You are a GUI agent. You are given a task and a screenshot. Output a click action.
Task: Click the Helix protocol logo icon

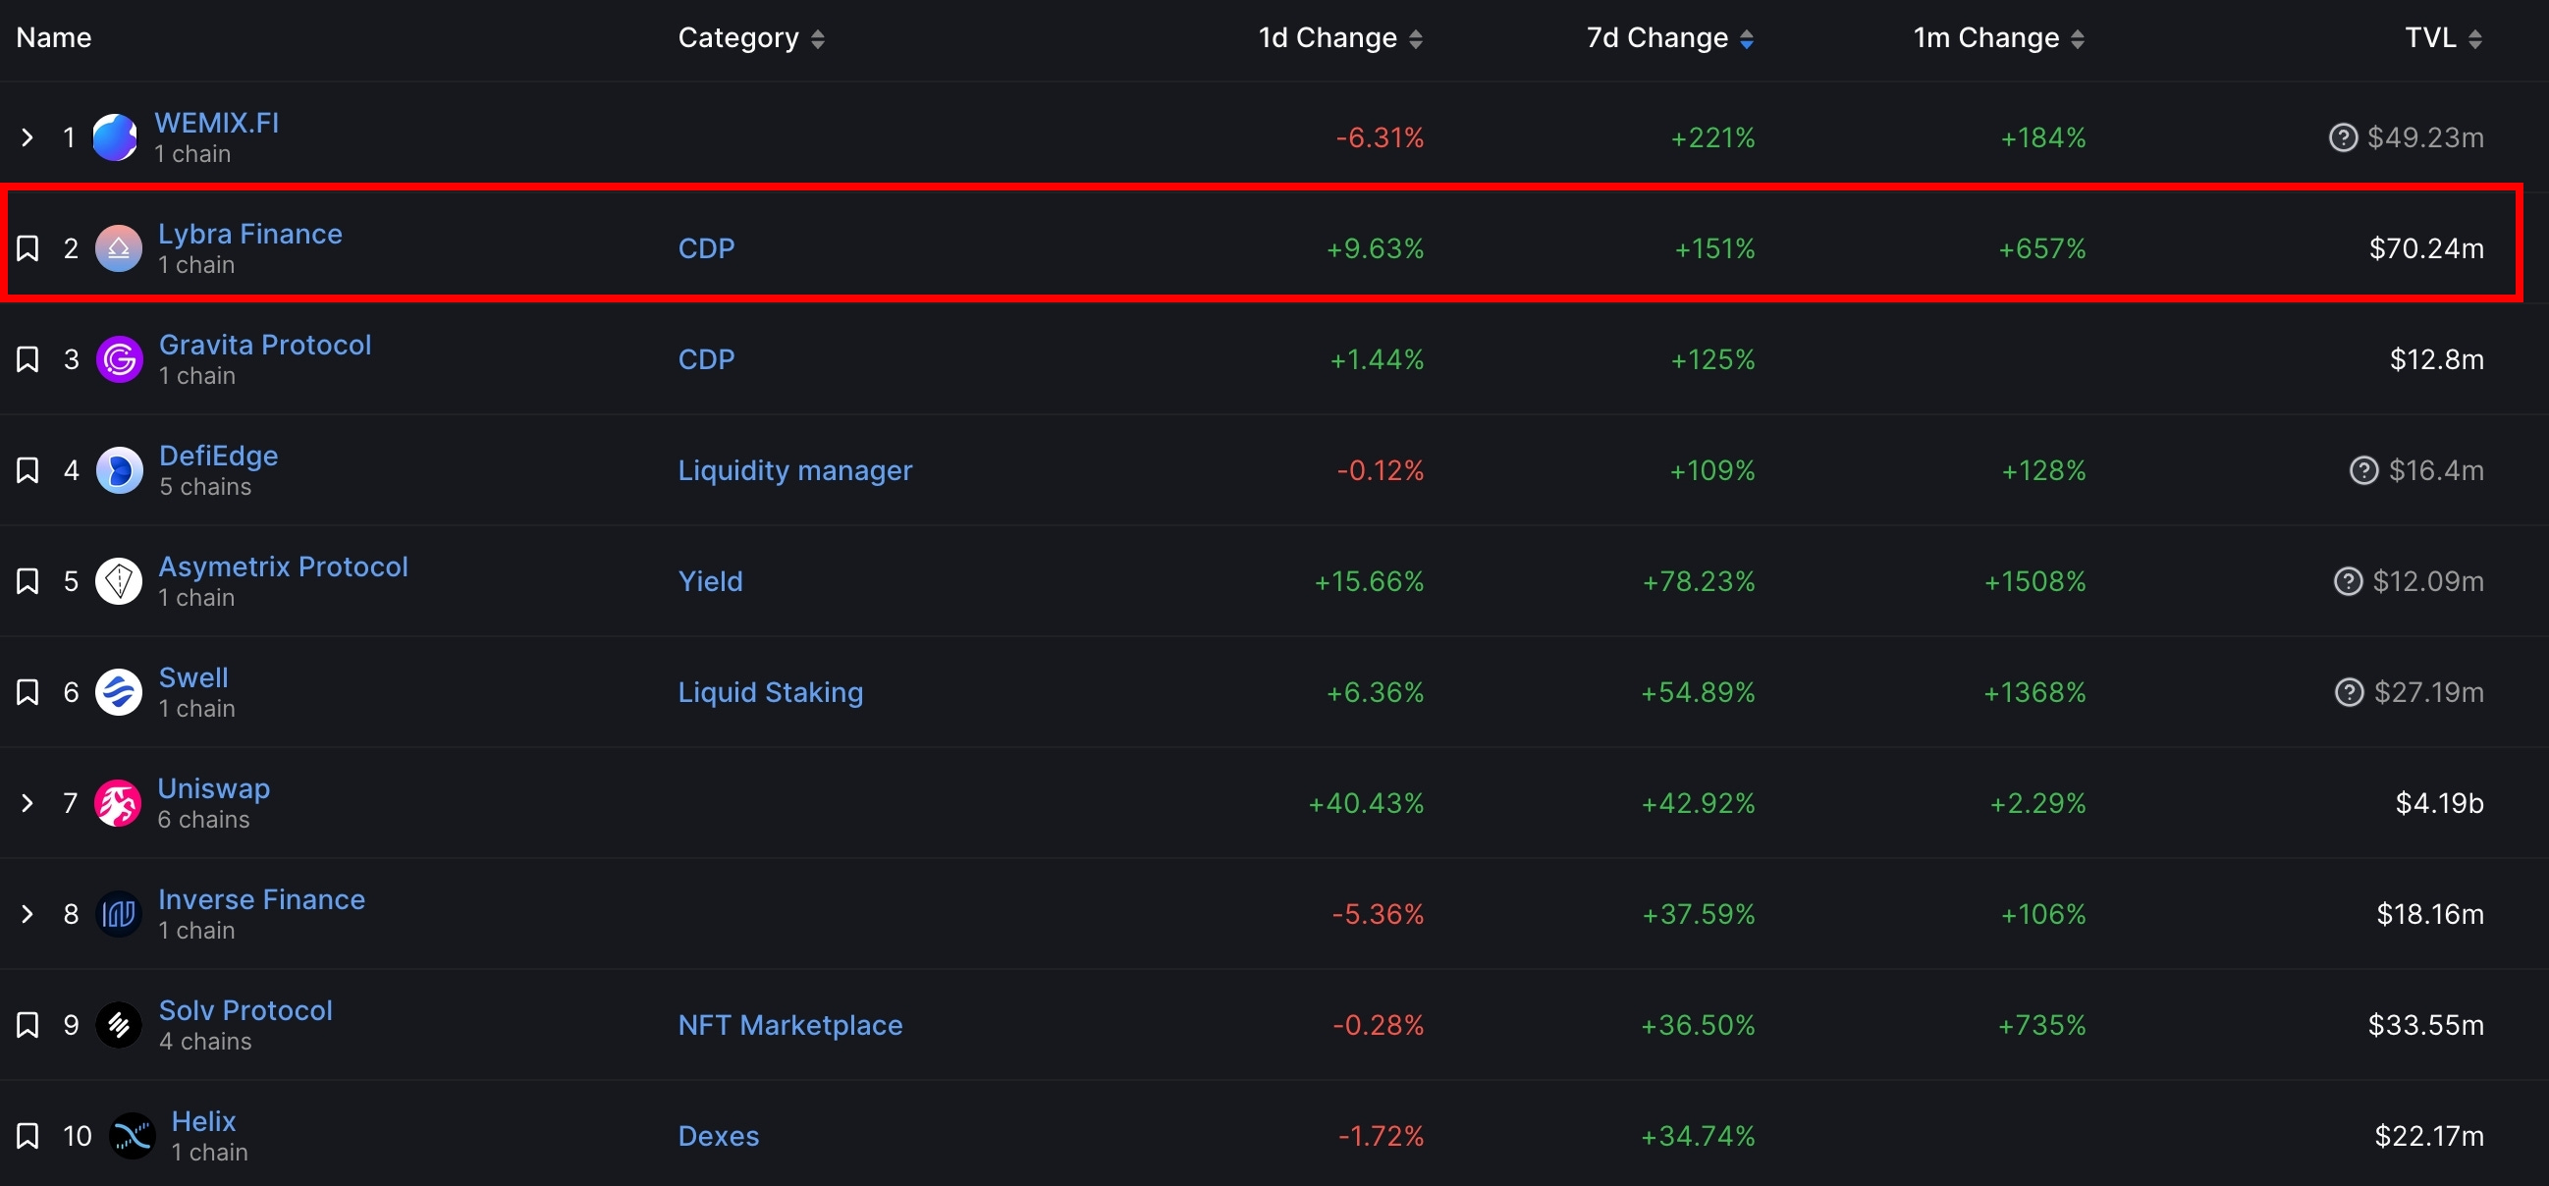coord(133,1136)
